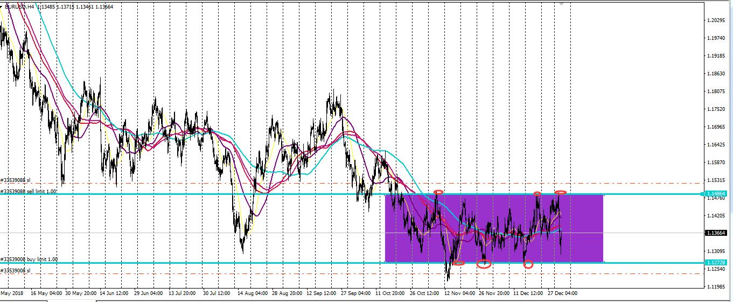
Task: Click the chart shift triangle marker at top
Action: (x=562, y=4)
